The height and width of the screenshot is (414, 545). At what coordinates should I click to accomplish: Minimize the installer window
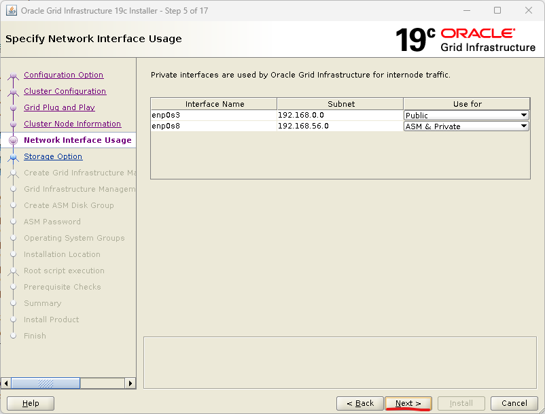[x=467, y=10]
